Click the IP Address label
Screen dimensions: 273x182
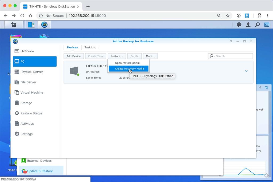tap(93, 72)
